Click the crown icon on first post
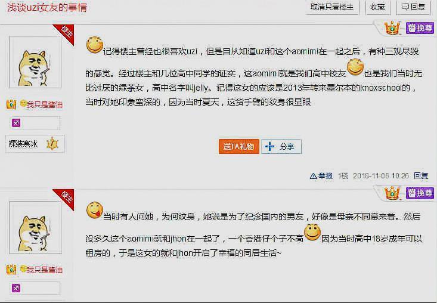This screenshot has height=303, width=437. [x=392, y=28]
